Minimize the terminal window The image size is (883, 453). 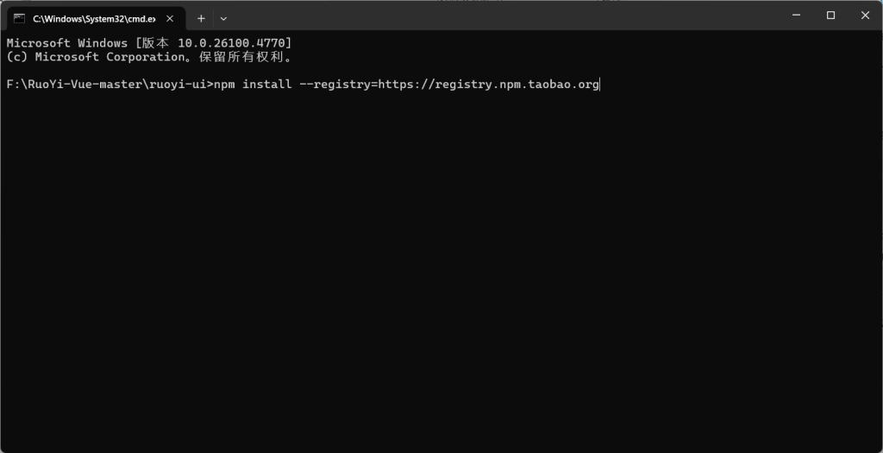[791, 15]
